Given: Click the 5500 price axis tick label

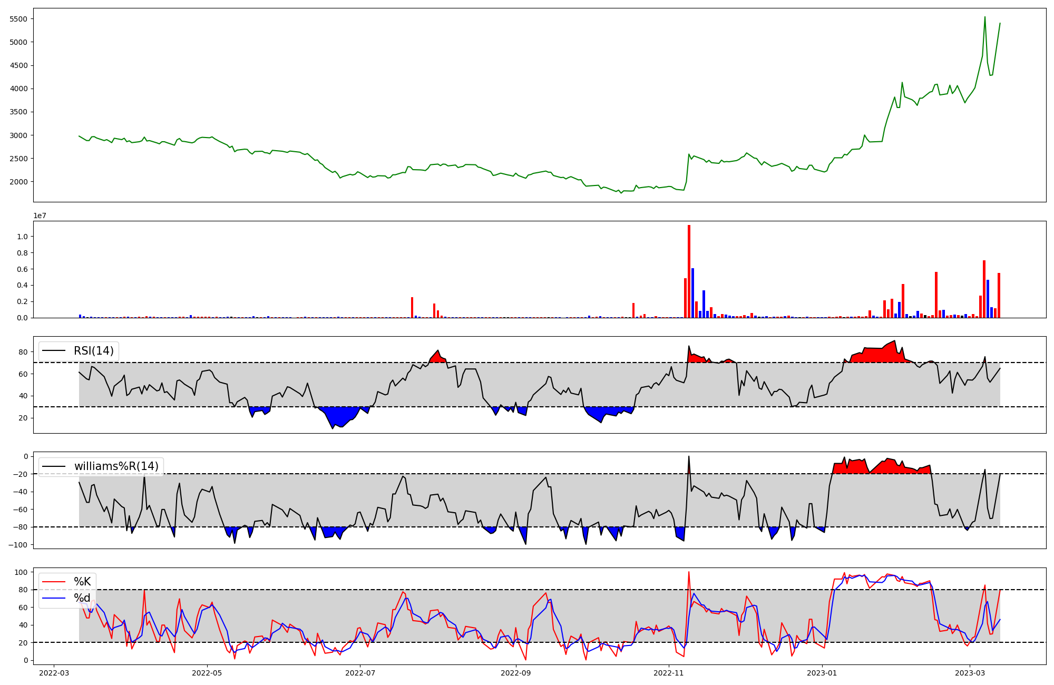Looking at the screenshot, I should (x=19, y=19).
